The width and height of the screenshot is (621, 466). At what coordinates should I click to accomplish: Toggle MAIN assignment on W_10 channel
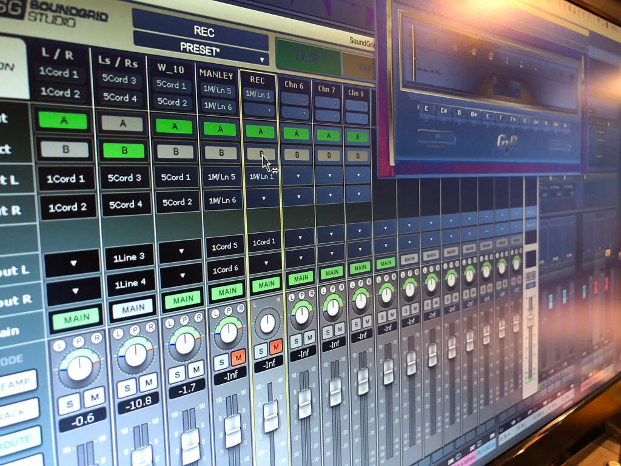point(182,300)
